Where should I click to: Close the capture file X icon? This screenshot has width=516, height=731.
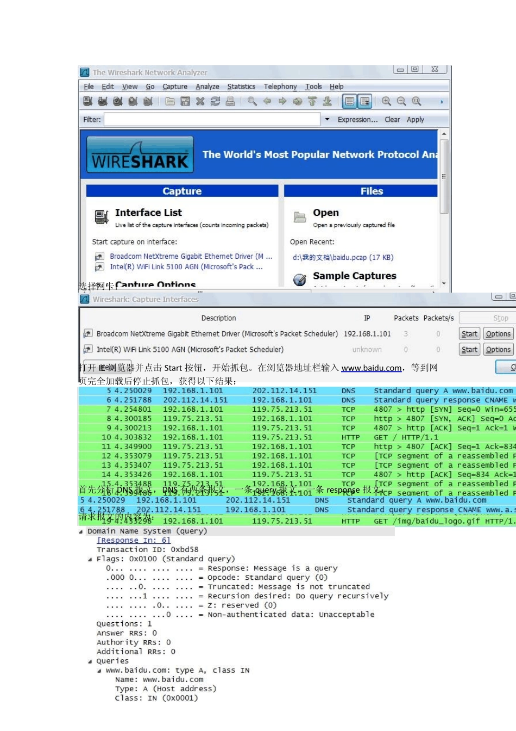(x=200, y=101)
